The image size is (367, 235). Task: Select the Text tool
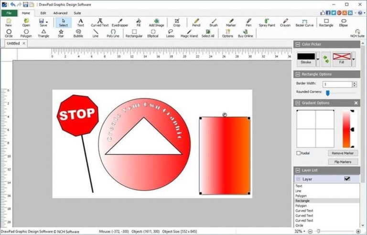pyautogui.click(x=80, y=22)
